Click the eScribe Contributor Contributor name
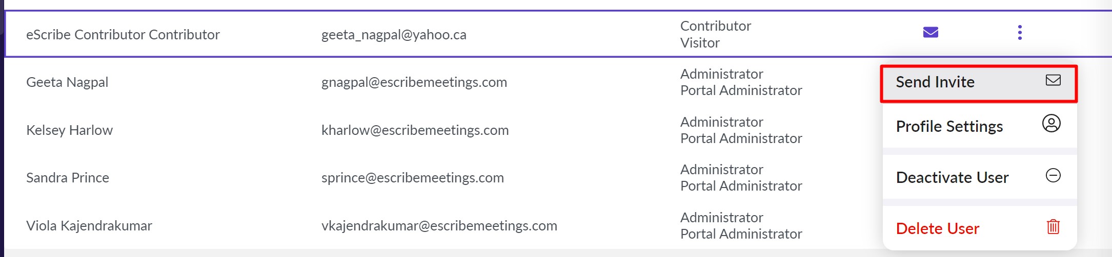The image size is (1112, 257). point(123,35)
